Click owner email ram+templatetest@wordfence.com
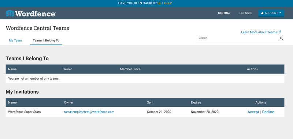Image resolution: width=293 pixels, height=139 pixels. point(89,112)
